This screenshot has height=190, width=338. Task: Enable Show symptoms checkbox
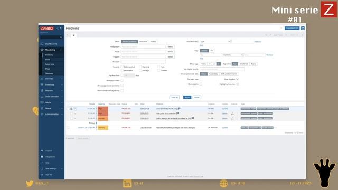tap(122, 81)
